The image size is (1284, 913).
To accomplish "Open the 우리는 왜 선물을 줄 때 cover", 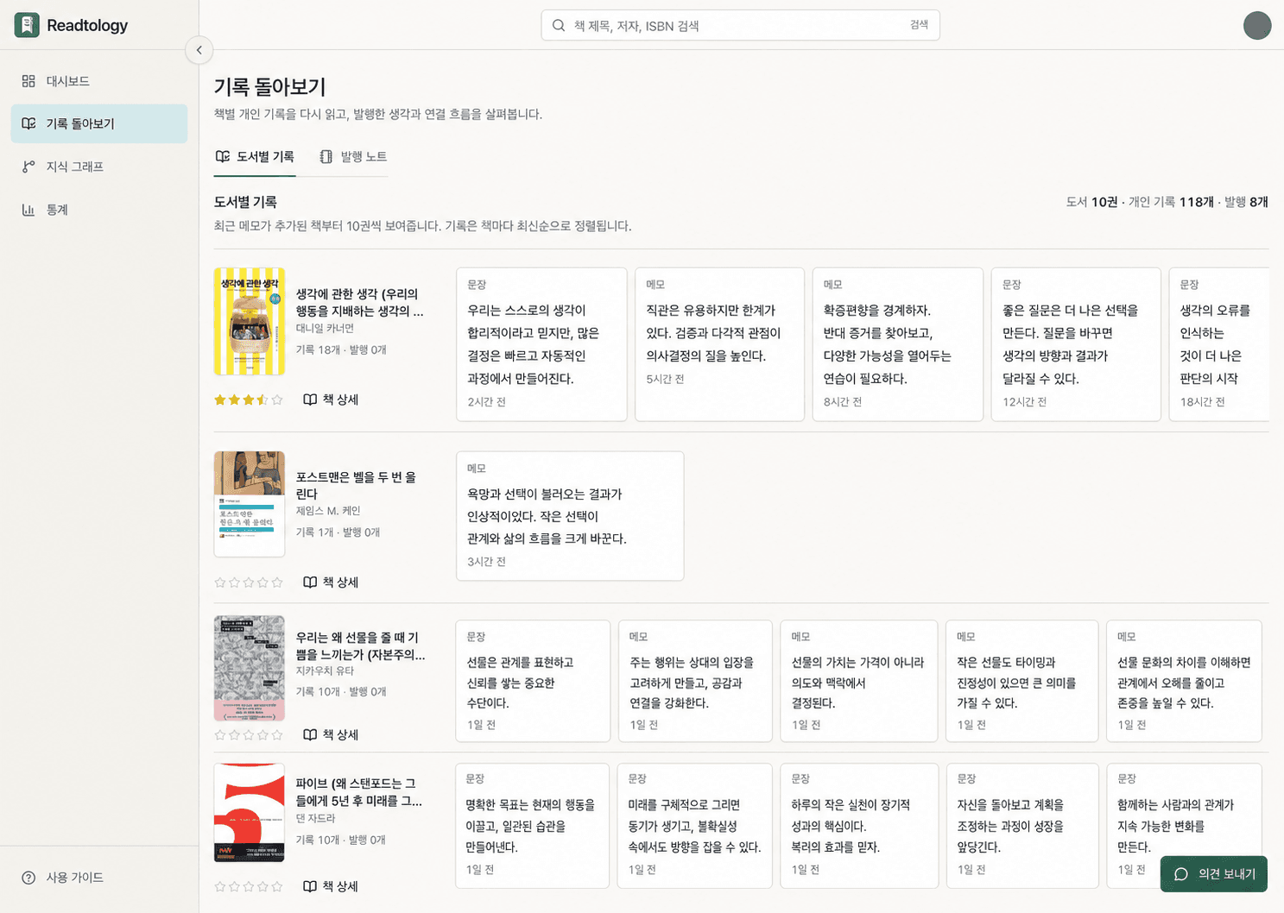I will [250, 668].
